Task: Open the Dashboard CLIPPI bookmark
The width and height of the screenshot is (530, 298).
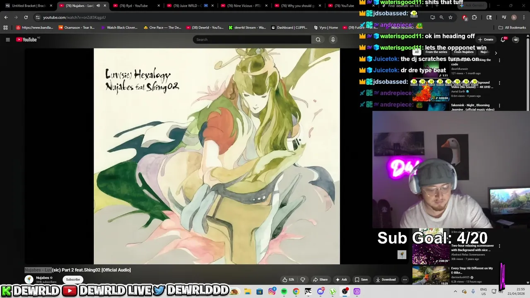Action: (x=289, y=28)
